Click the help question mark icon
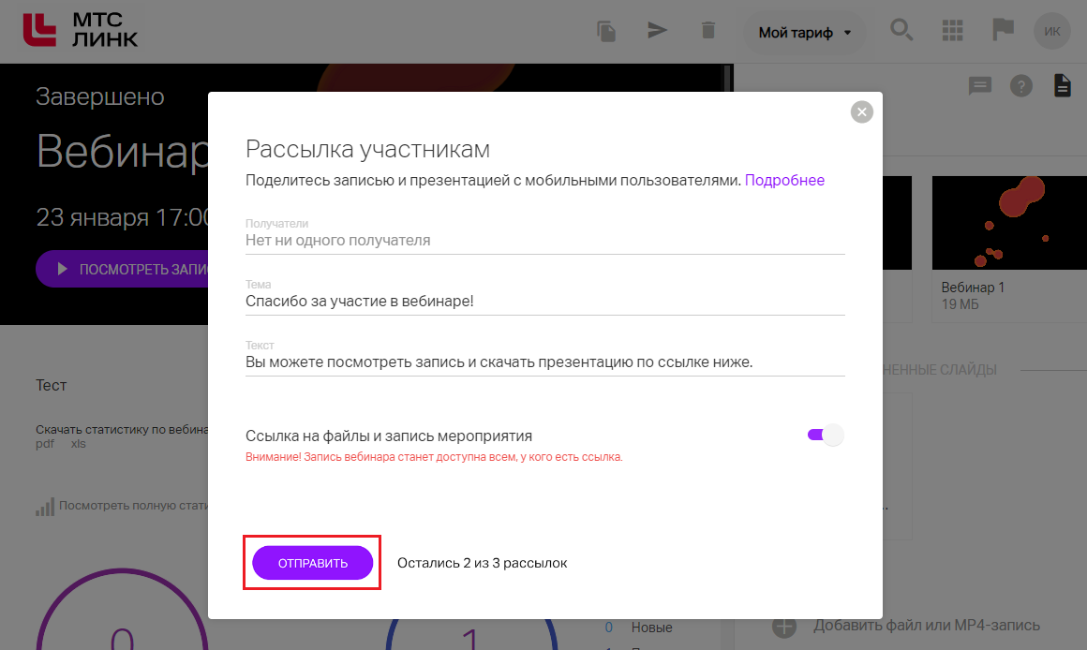The image size is (1087, 650). pyautogui.click(x=1021, y=86)
